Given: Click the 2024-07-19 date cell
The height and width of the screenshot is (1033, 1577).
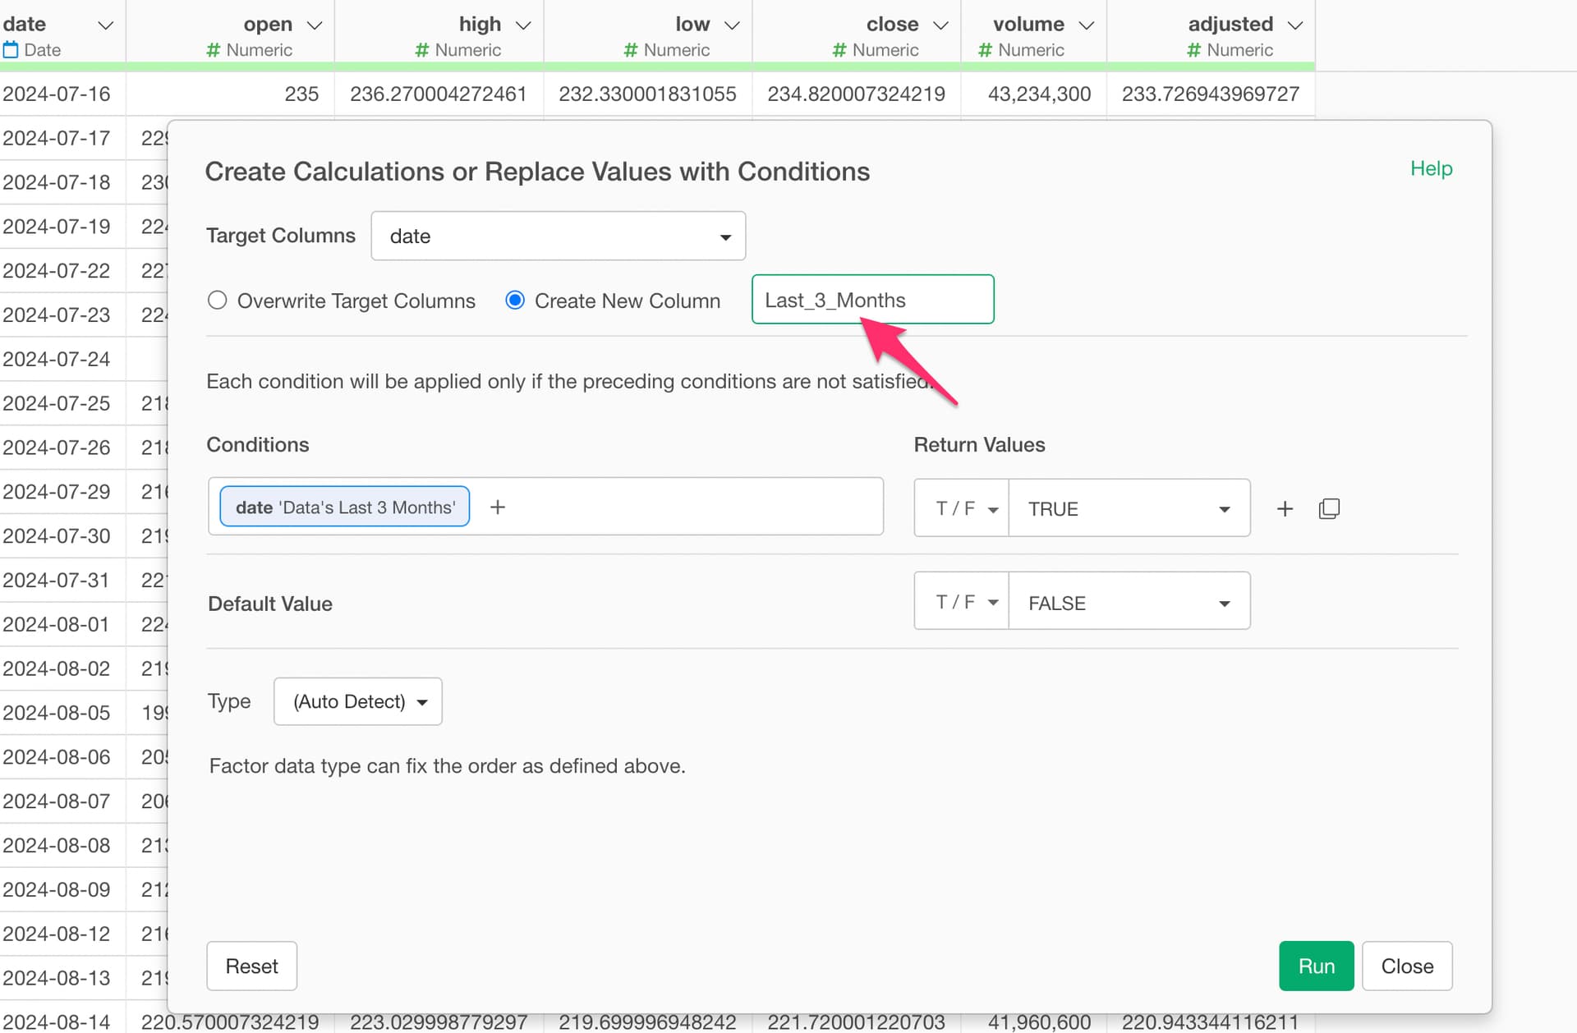Looking at the screenshot, I should pos(63,226).
